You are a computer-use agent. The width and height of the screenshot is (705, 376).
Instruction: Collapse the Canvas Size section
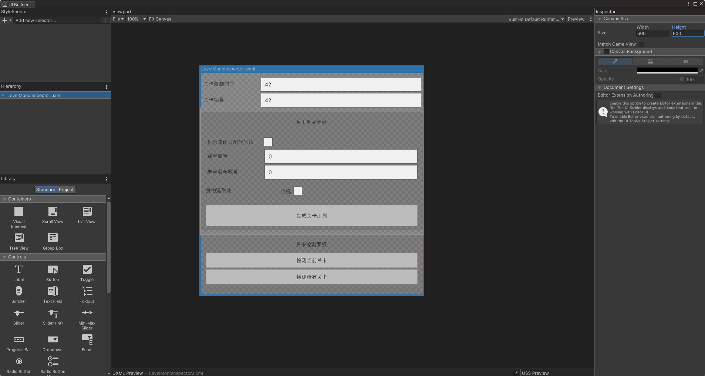599,19
